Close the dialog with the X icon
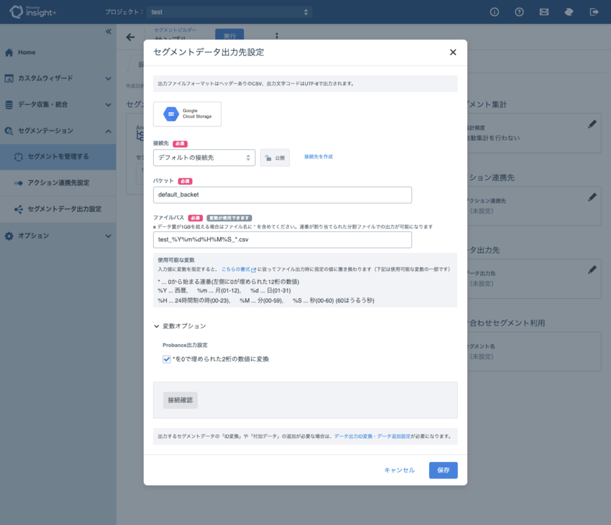Image resolution: width=611 pixels, height=525 pixels. coord(453,52)
